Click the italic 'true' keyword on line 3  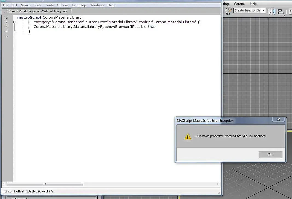[151, 26]
